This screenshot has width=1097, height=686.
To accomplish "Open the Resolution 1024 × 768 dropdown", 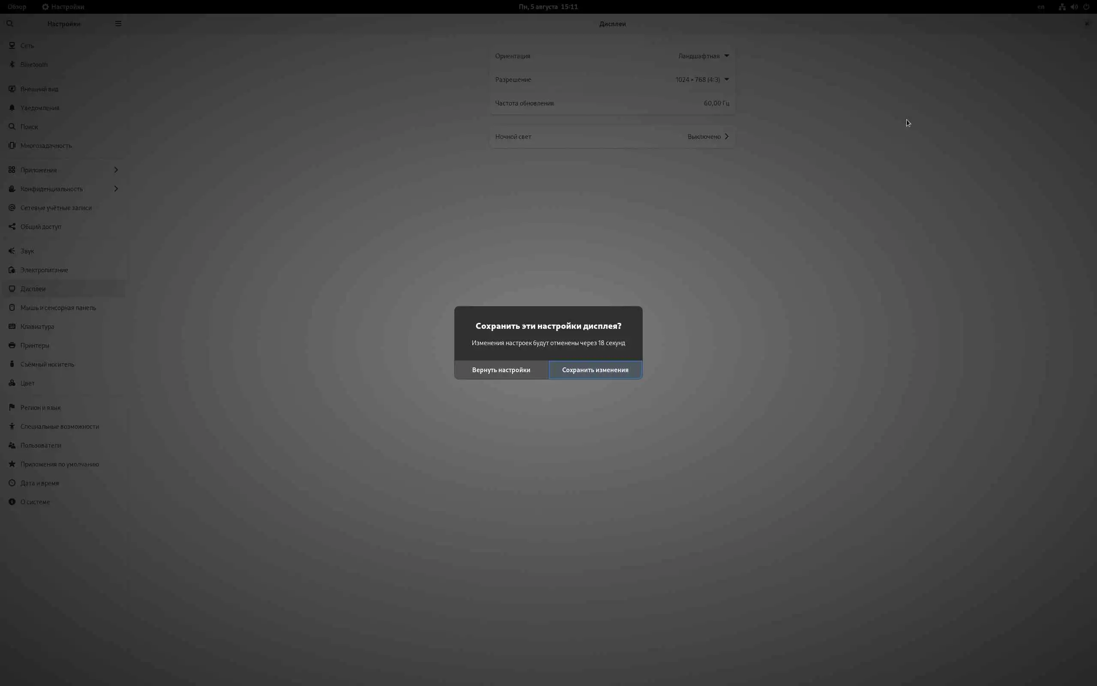I will tap(702, 79).
